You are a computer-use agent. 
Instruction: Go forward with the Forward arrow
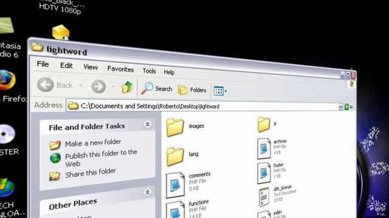point(98,86)
